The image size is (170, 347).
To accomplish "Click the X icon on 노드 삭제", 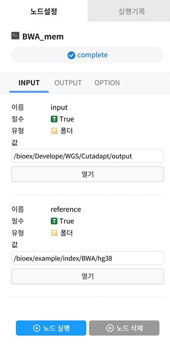I will [x=110, y=328].
